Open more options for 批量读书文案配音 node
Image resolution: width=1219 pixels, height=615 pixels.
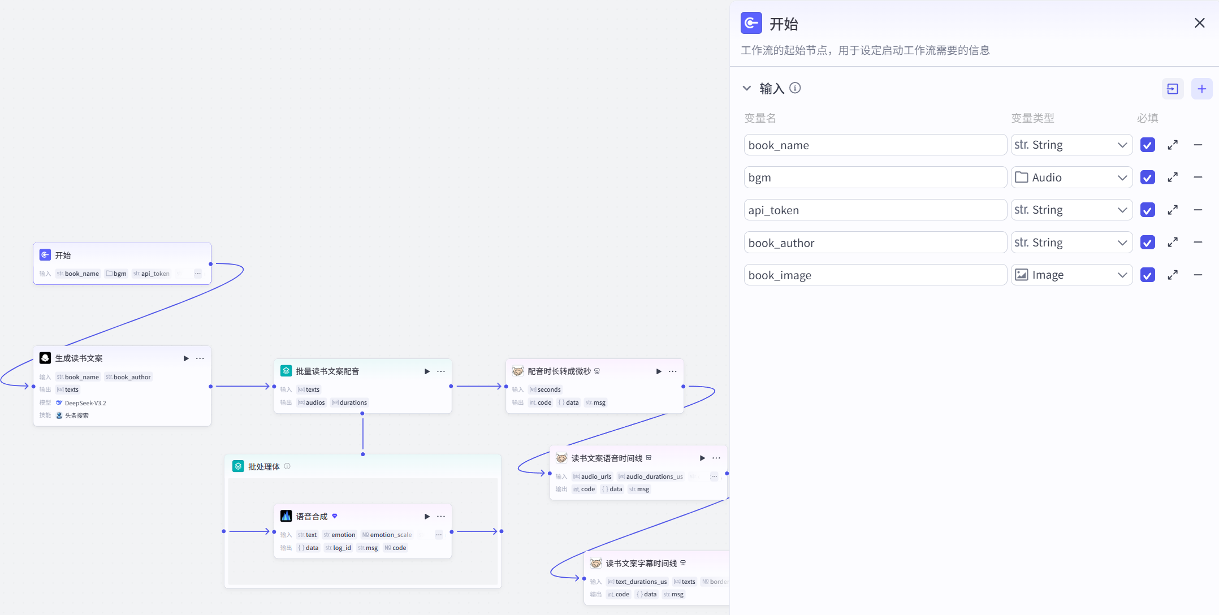click(x=441, y=371)
